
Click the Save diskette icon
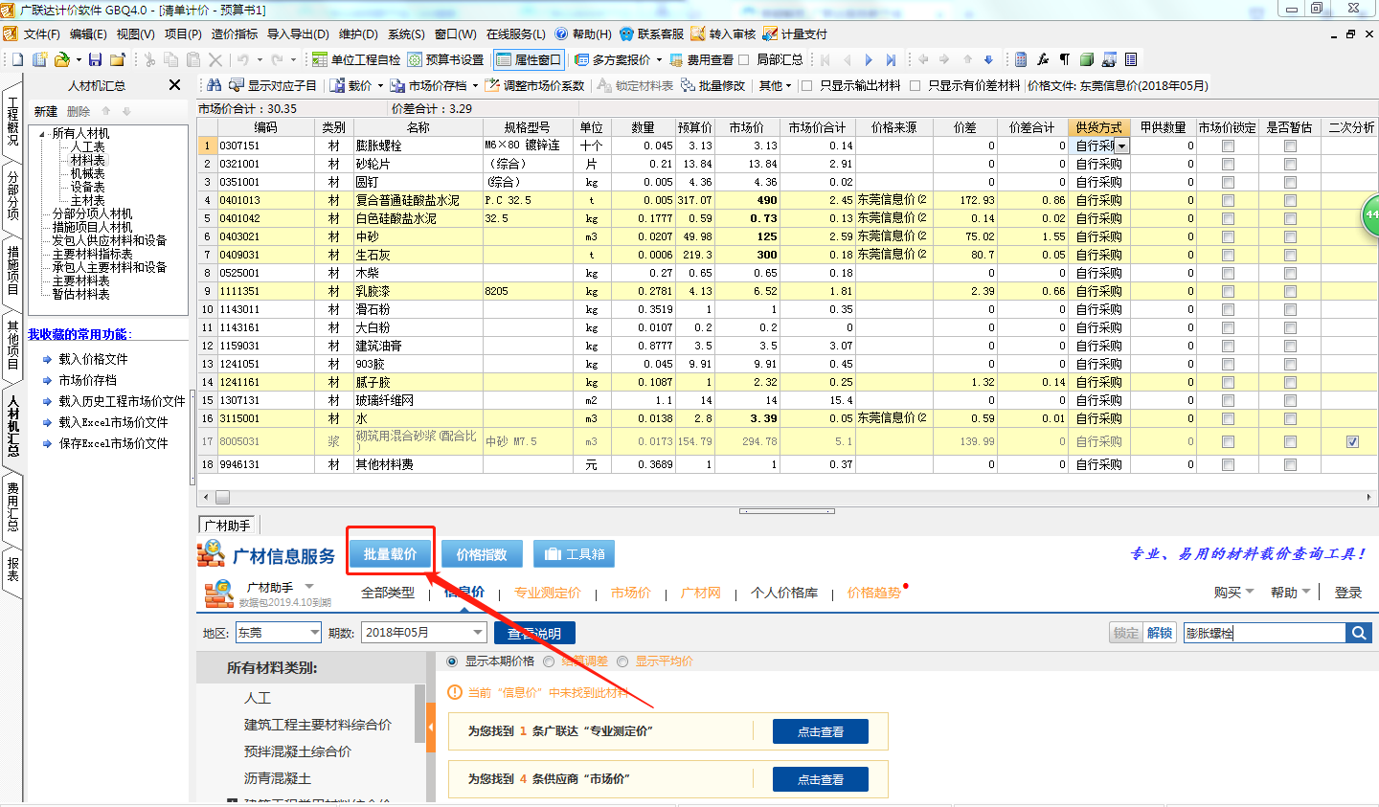coord(95,59)
